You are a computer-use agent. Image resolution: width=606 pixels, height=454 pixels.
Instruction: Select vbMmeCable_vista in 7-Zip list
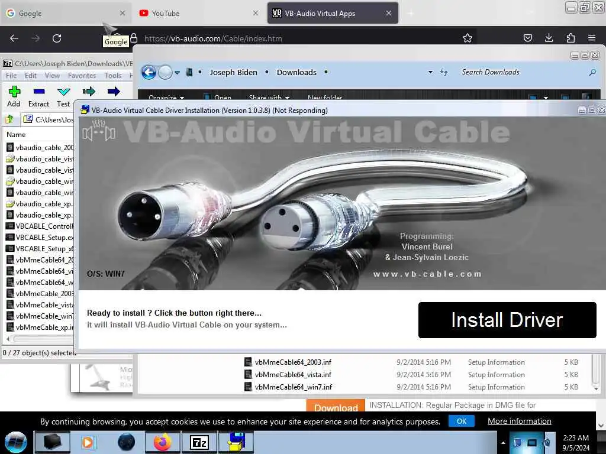click(40, 305)
